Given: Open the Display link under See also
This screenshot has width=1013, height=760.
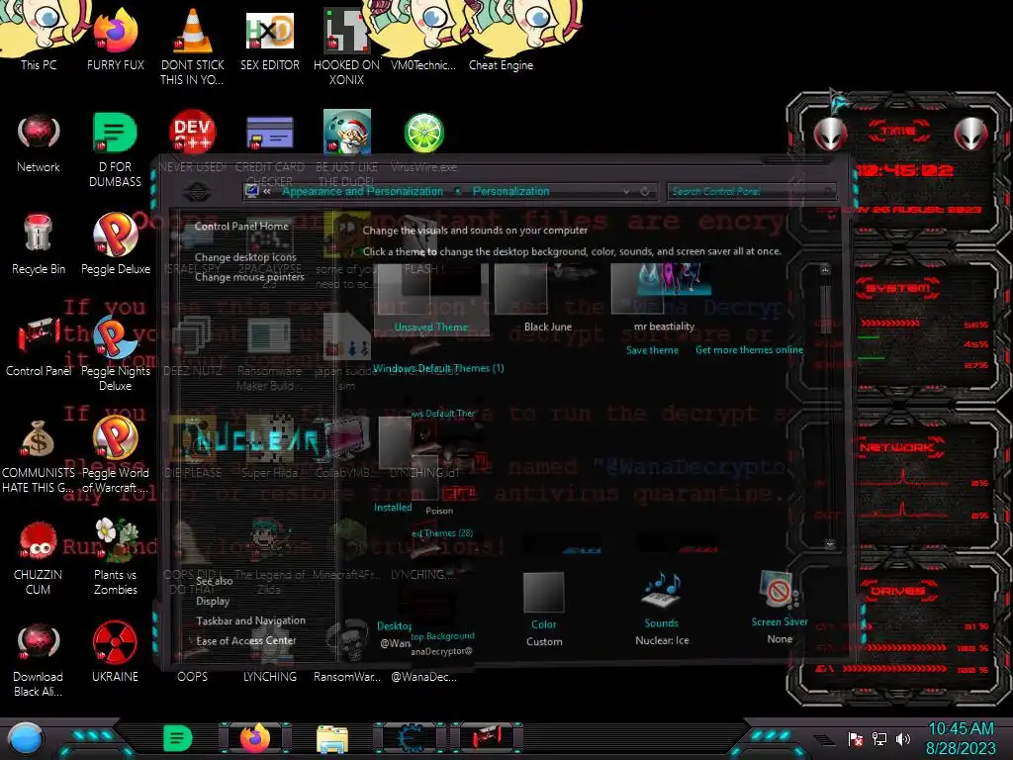Looking at the screenshot, I should [213, 601].
